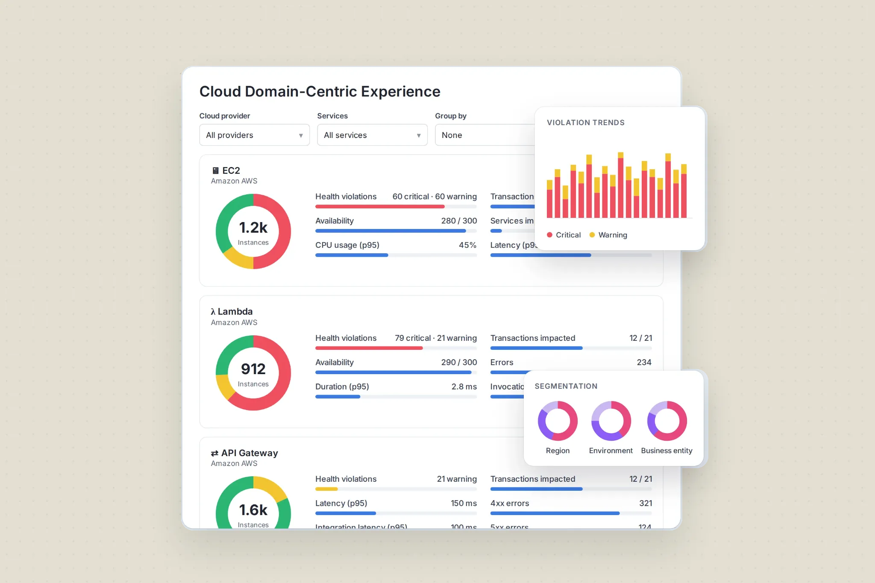Image resolution: width=875 pixels, height=583 pixels.
Task: Select the Business entity segmentation donut
Action: pyautogui.click(x=667, y=421)
